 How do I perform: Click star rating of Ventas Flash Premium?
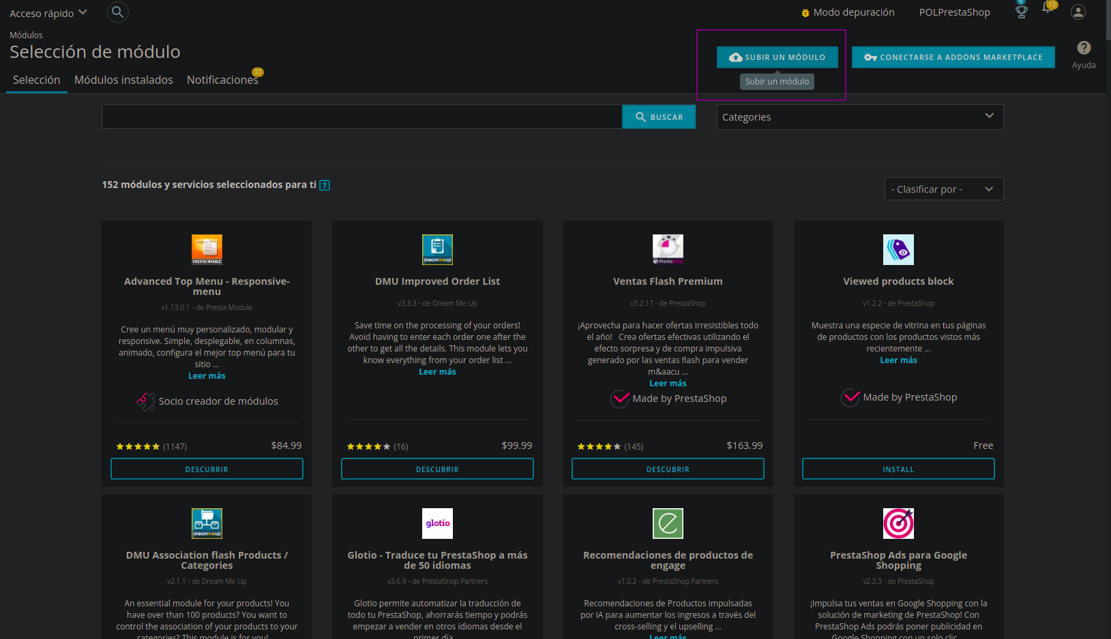pos(599,447)
